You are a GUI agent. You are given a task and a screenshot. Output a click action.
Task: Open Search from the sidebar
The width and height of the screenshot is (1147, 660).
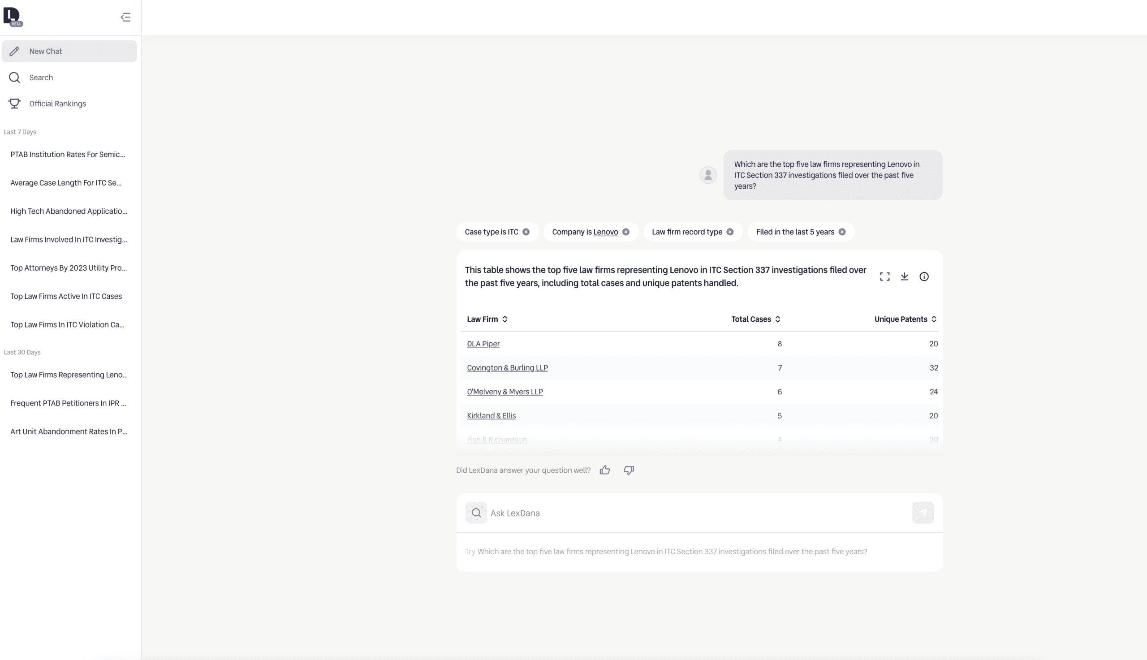point(41,78)
